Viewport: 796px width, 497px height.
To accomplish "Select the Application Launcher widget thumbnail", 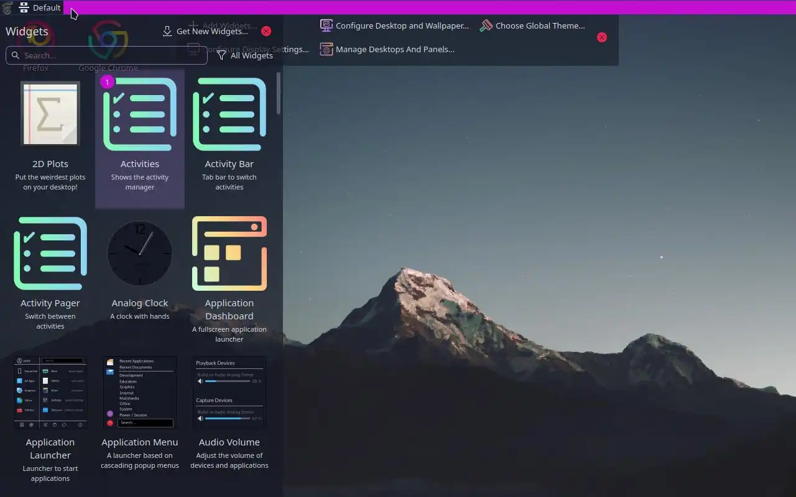I will [50, 393].
